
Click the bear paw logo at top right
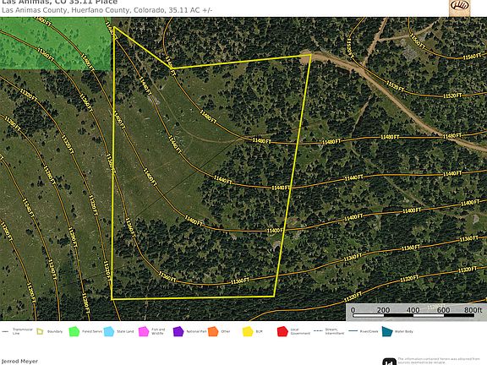(x=459, y=8)
